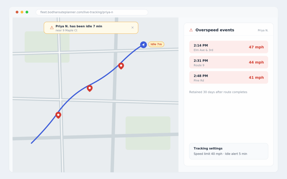This screenshot has height=179, width=287.
Task: Click the Overspeed events warning icon
Action: click(x=191, y=30)
